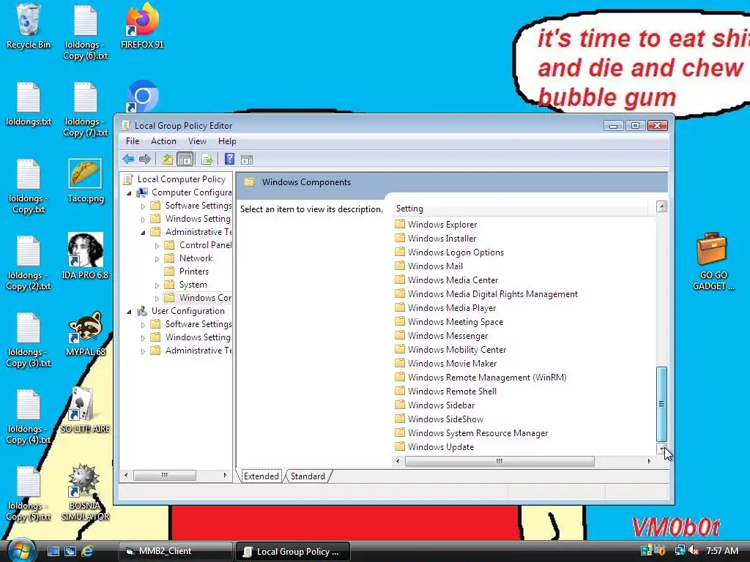Screen dimensions: 750x562
Task: Select Windows Update folder in list
Action: pos(435,447)
